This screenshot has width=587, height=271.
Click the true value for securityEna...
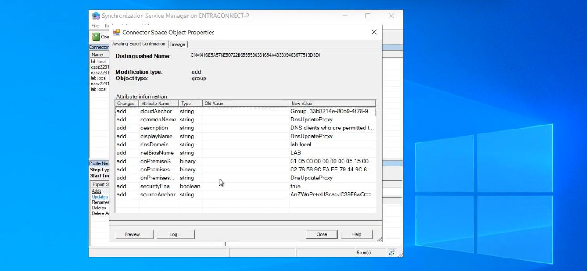[295, 186]
